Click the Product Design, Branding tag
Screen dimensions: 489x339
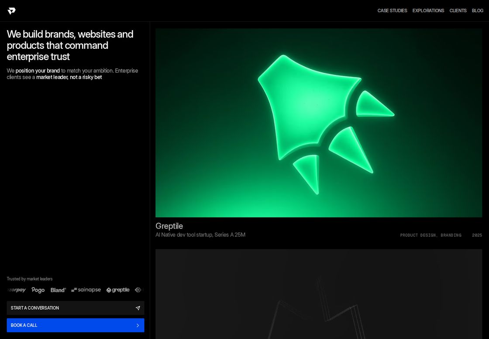[430, 235]
